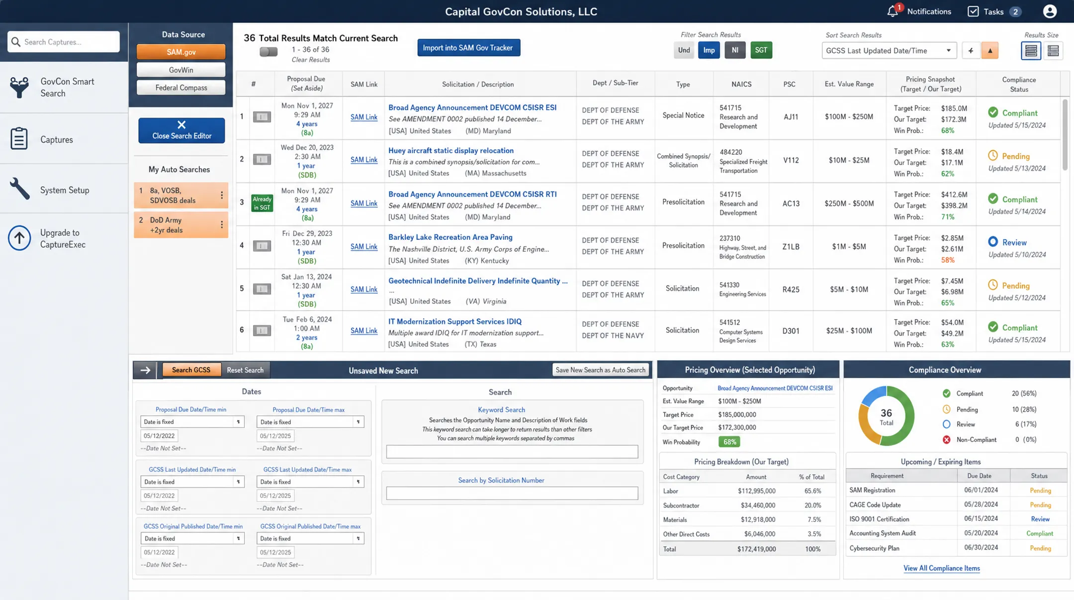This screenshot has width=1074, height=600.
Task: Select the expanded results size view icon
Action: click(1031, 50)
